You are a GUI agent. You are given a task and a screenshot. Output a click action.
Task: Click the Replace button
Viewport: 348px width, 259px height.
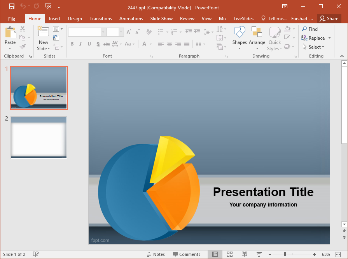tap(313, 38)
